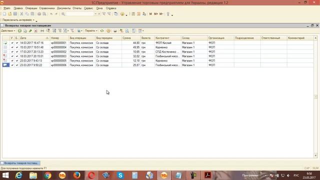This screenshot has height=180, width=320.
Task: Click the Б checkmark in row чр000000001
Action: coord(16,43)
